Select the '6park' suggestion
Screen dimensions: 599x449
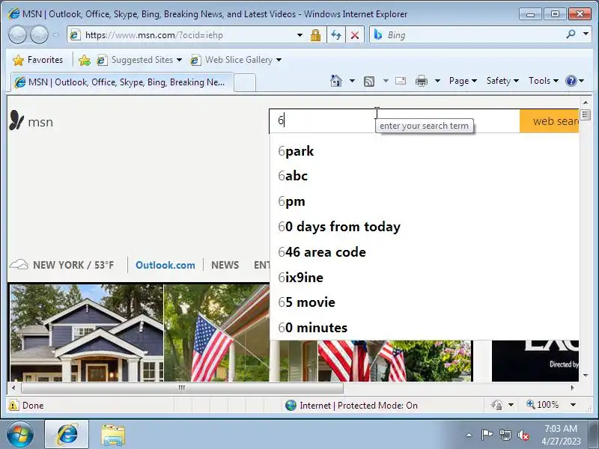424,151
